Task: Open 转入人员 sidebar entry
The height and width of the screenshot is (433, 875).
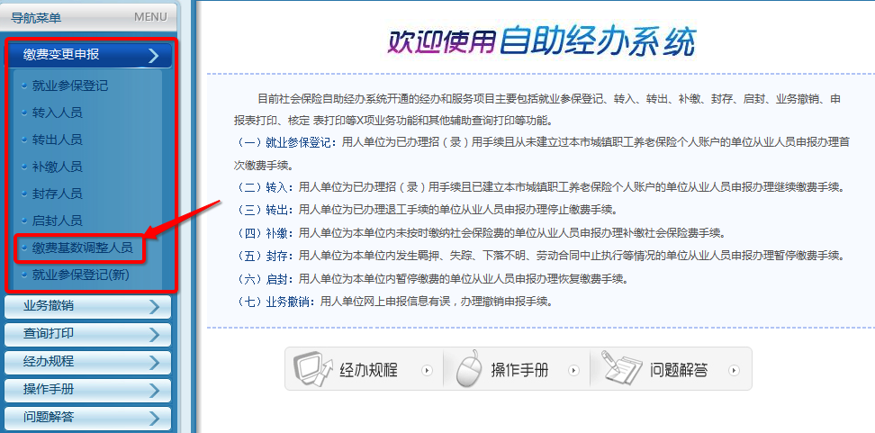Action: tap(58, 113)
